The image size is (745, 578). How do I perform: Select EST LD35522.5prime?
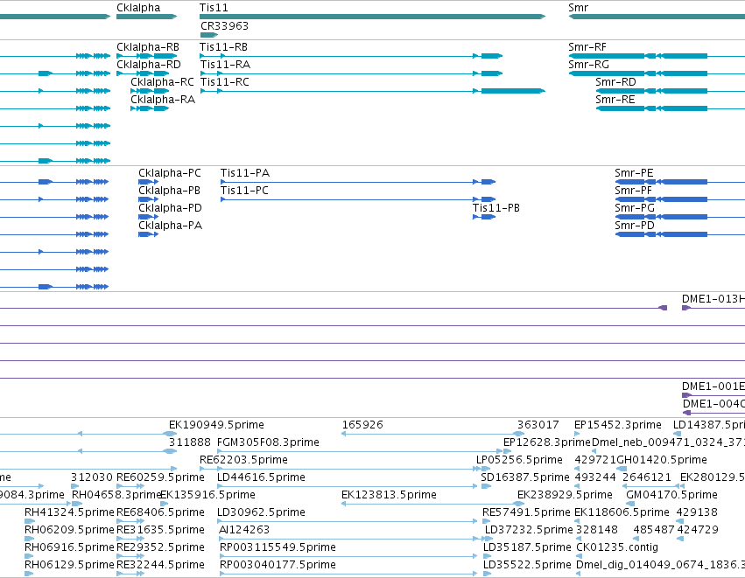pyautogui.click(x=527, y=565)
